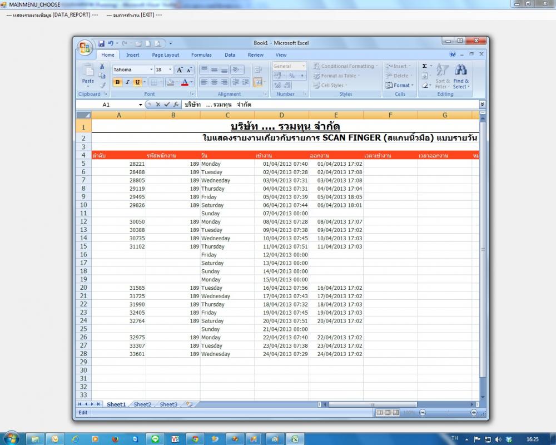556x445 pixels.
Task: Select the Format Painter brush
Action: coord(102,85)
